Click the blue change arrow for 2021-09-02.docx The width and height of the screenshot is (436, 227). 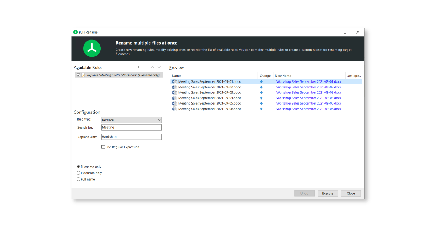tap(261, 87)
